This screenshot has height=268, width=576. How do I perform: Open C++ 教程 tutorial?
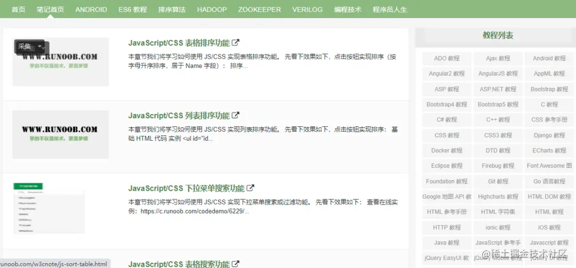[x=498, y=120]
